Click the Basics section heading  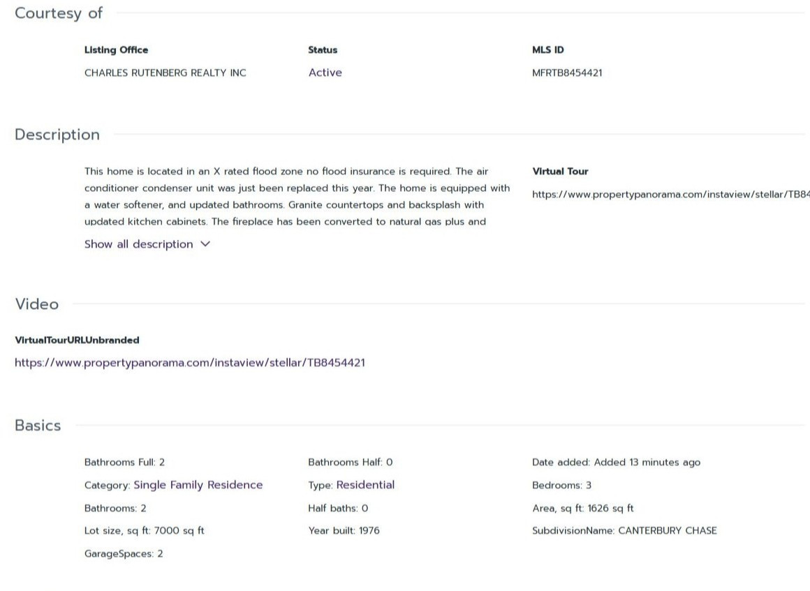tap(38, 426)
